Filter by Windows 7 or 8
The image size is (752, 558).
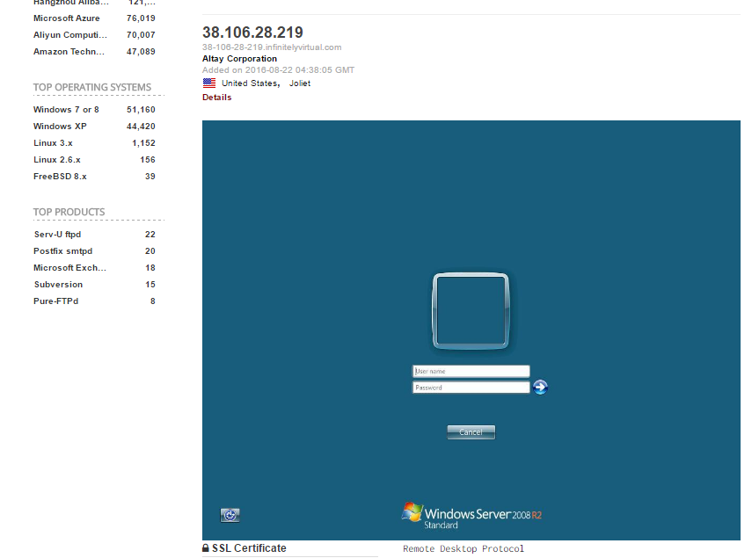(66, 110)
